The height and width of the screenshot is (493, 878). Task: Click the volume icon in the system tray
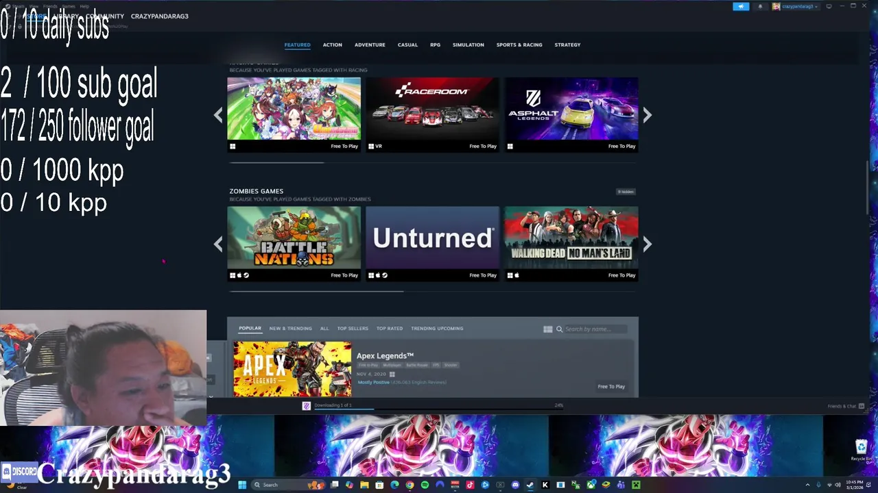point(838,485)
